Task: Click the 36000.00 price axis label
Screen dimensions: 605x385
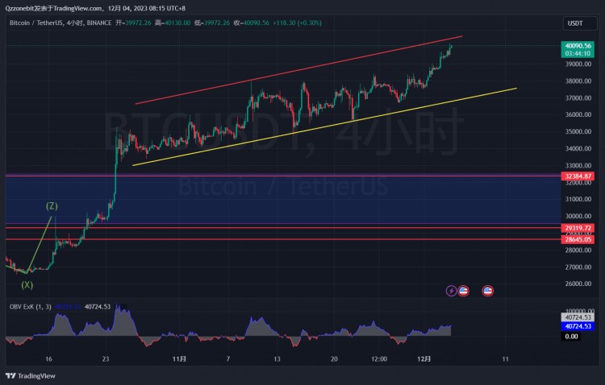Action: (x=578, y=114)
